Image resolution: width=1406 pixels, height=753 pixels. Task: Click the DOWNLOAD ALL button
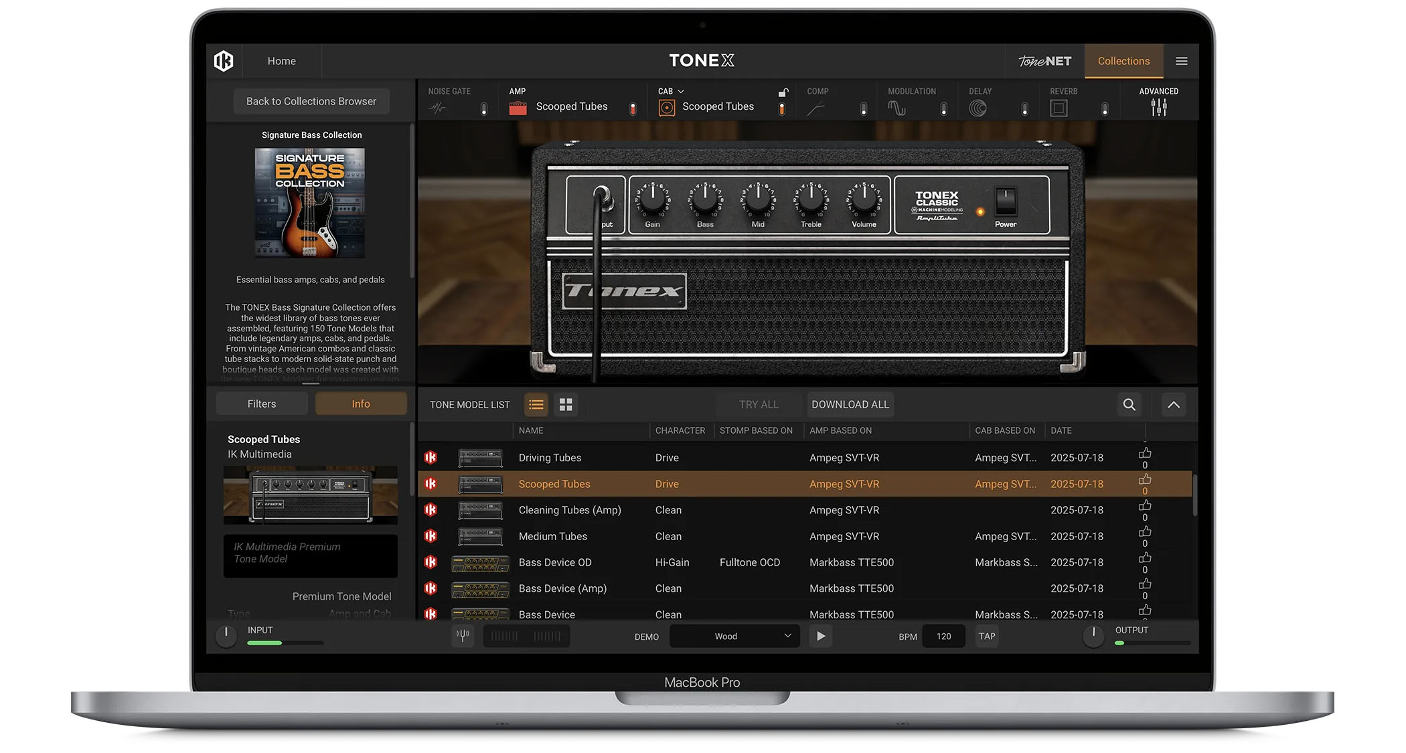coord(850,404)
